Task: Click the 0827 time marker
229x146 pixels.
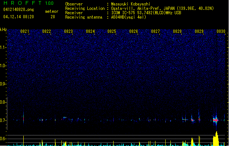Action: (x=155, y=31)
